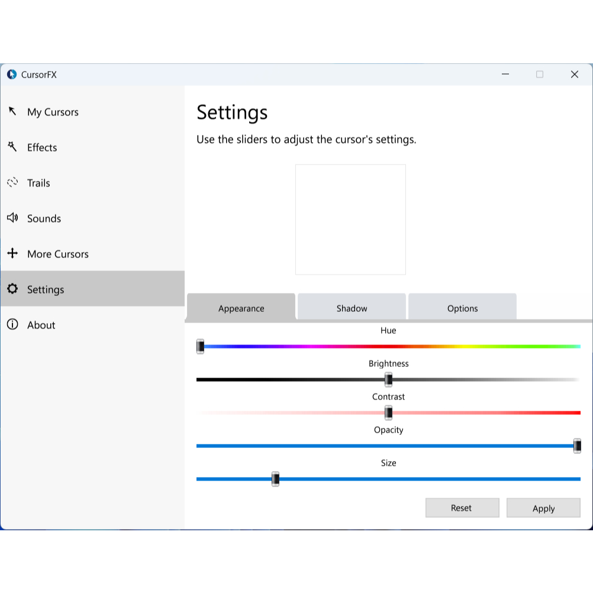Click the Trails dotted circle icon

click(x=12, y=182)
